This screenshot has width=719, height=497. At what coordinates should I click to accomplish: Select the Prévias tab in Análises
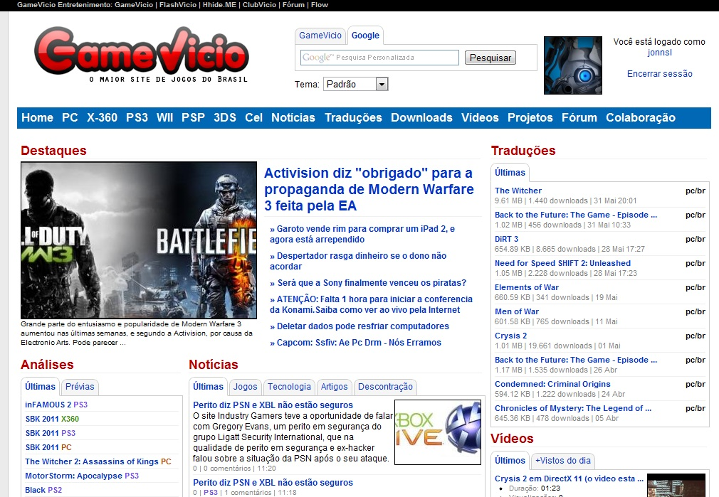click(80, 387)
